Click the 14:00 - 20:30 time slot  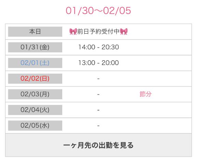pos(98,47)
